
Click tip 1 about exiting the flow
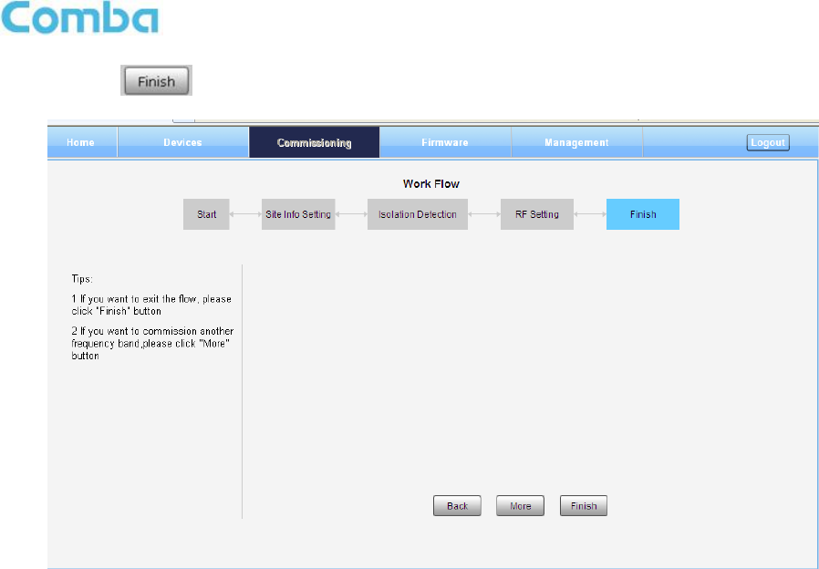151,305
